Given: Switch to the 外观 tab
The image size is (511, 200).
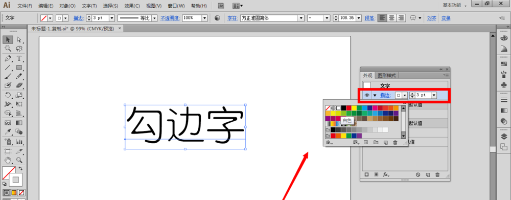Looking at the screenshot, I should click(367, 75).
